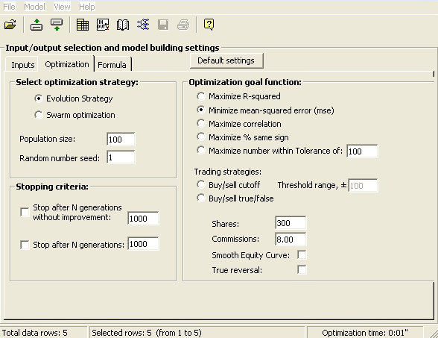Click the open book icon
Viewport: 438px width, 338px height.
tap(123, 25)
